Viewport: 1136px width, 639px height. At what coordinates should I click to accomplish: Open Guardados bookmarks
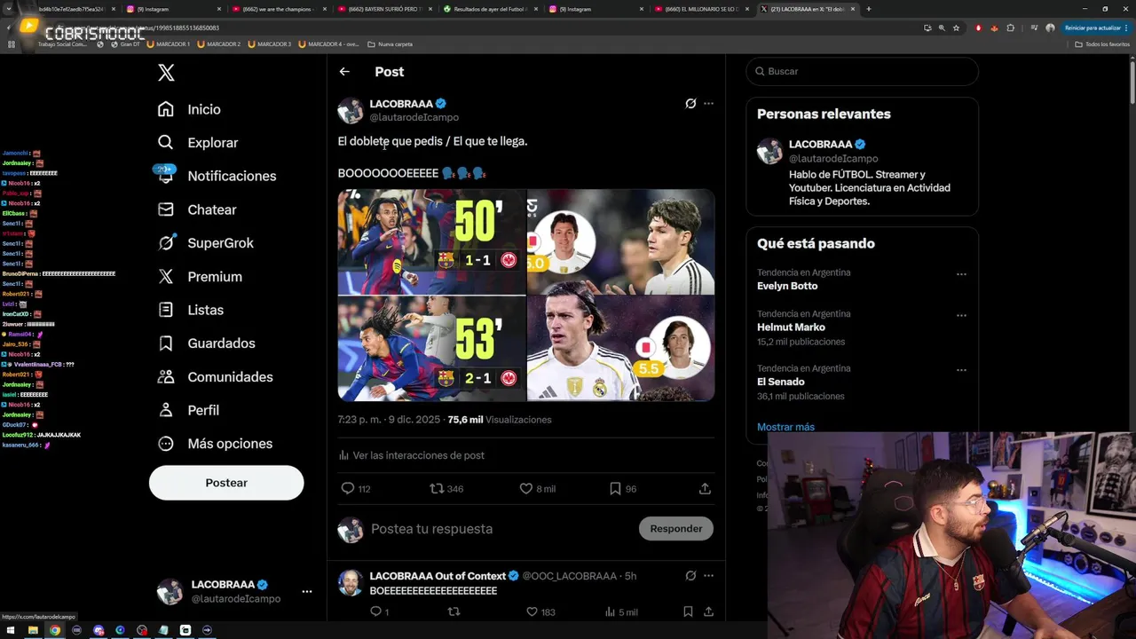(x=206, y=343)
